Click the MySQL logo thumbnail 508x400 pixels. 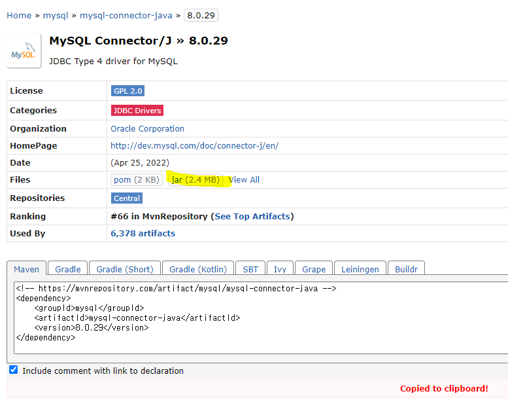point(24,50)
